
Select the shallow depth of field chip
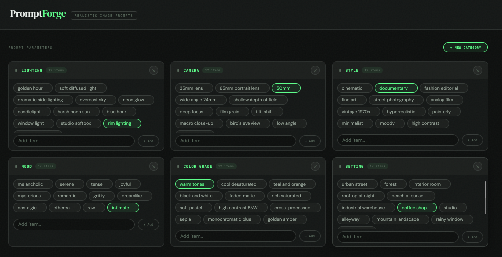[258, 100]
